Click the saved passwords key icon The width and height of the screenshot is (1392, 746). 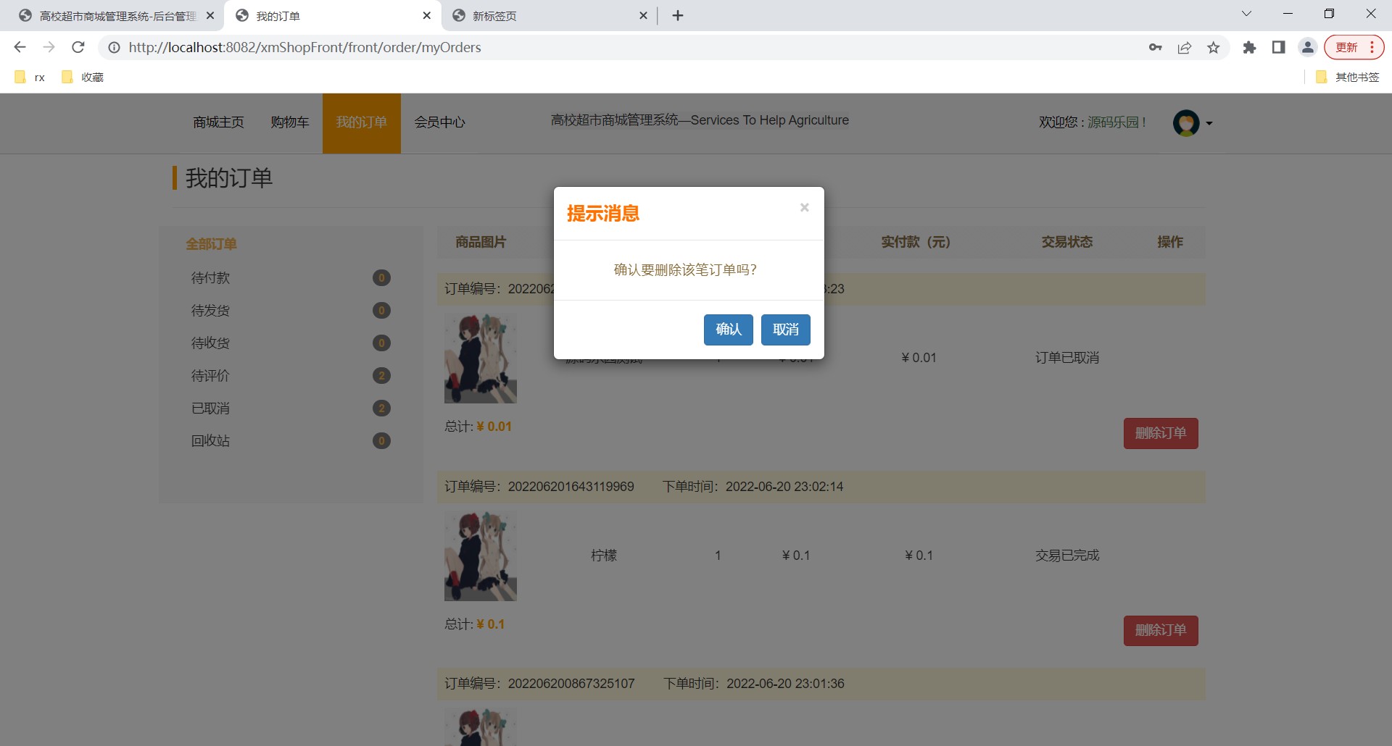point(1156,47)
